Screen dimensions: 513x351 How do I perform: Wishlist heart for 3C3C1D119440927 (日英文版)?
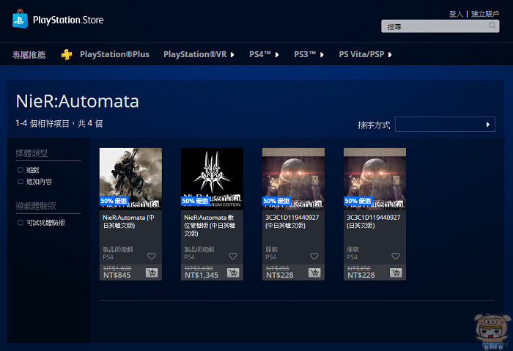pos(396,256)
